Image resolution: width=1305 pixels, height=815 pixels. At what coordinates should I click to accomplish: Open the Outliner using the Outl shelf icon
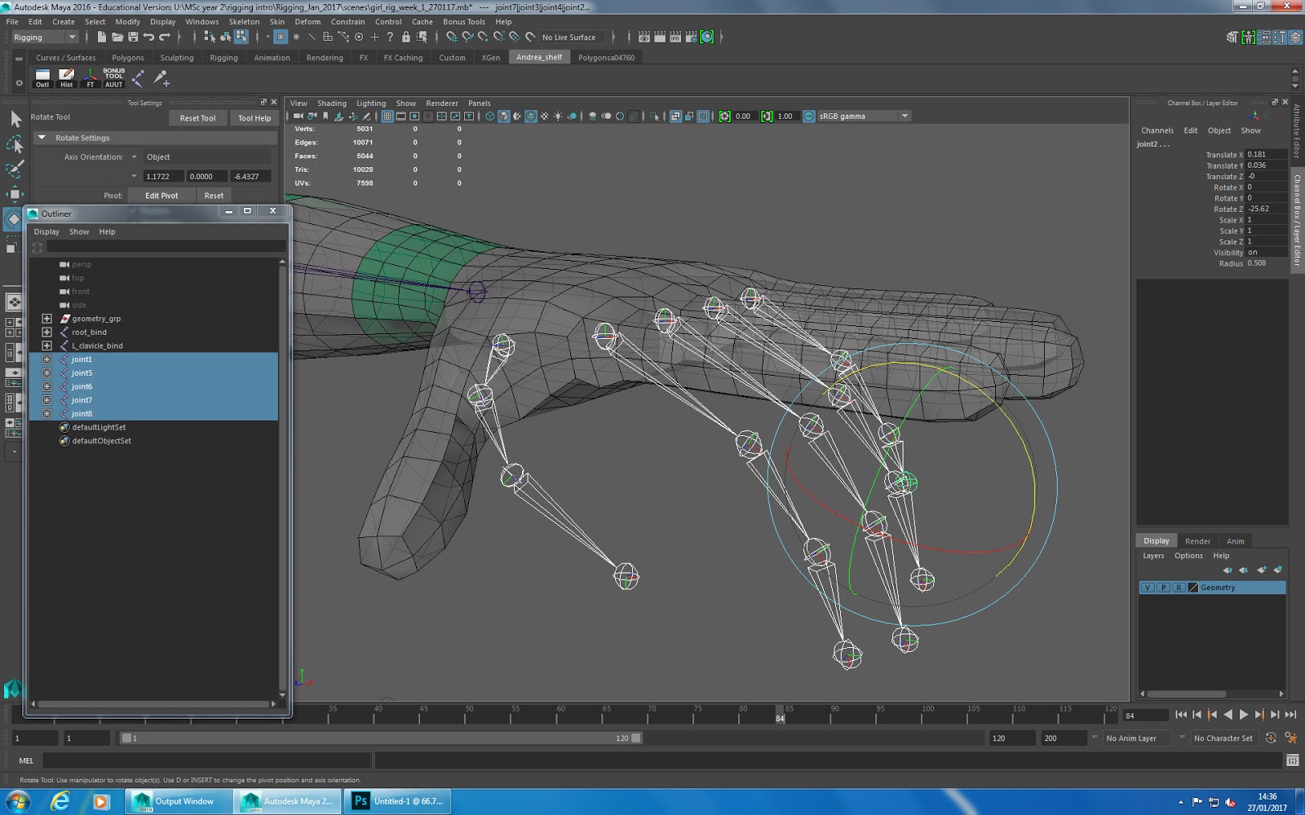pyautogui.click(x=41, y=76)
